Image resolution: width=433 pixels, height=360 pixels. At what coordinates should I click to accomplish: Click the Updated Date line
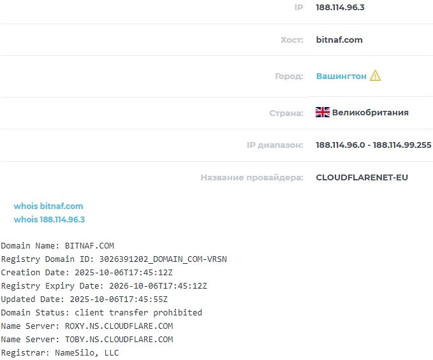(x=84, y=299)
